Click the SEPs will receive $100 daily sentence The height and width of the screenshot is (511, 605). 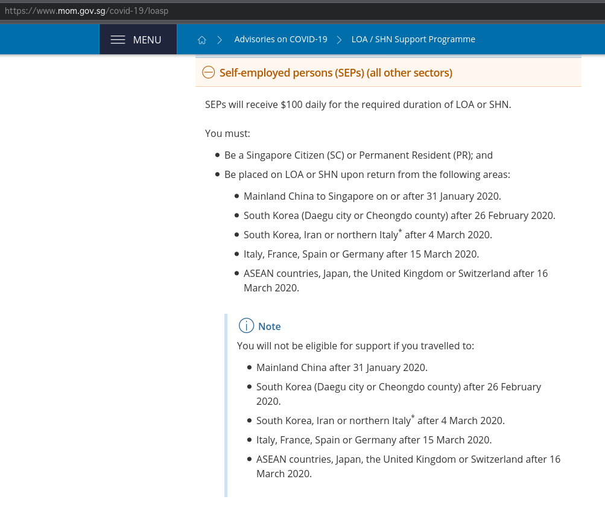(x=358, y=104)
